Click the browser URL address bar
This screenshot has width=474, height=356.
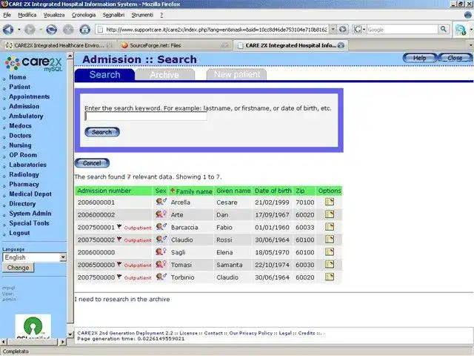(x=213, y=30)
